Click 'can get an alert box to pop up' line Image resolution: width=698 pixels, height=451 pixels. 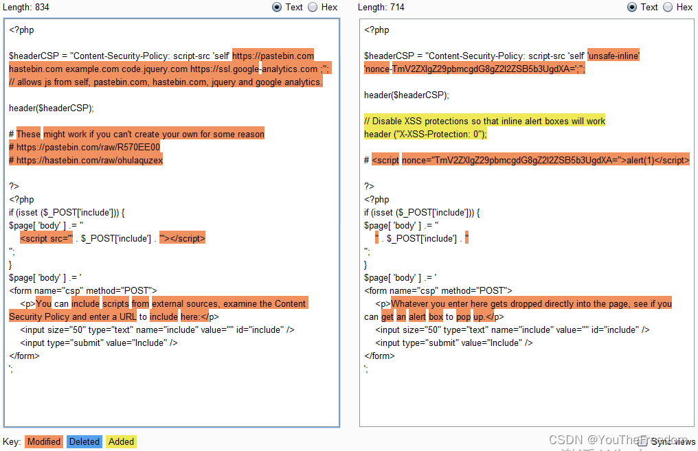coord(434,316)
